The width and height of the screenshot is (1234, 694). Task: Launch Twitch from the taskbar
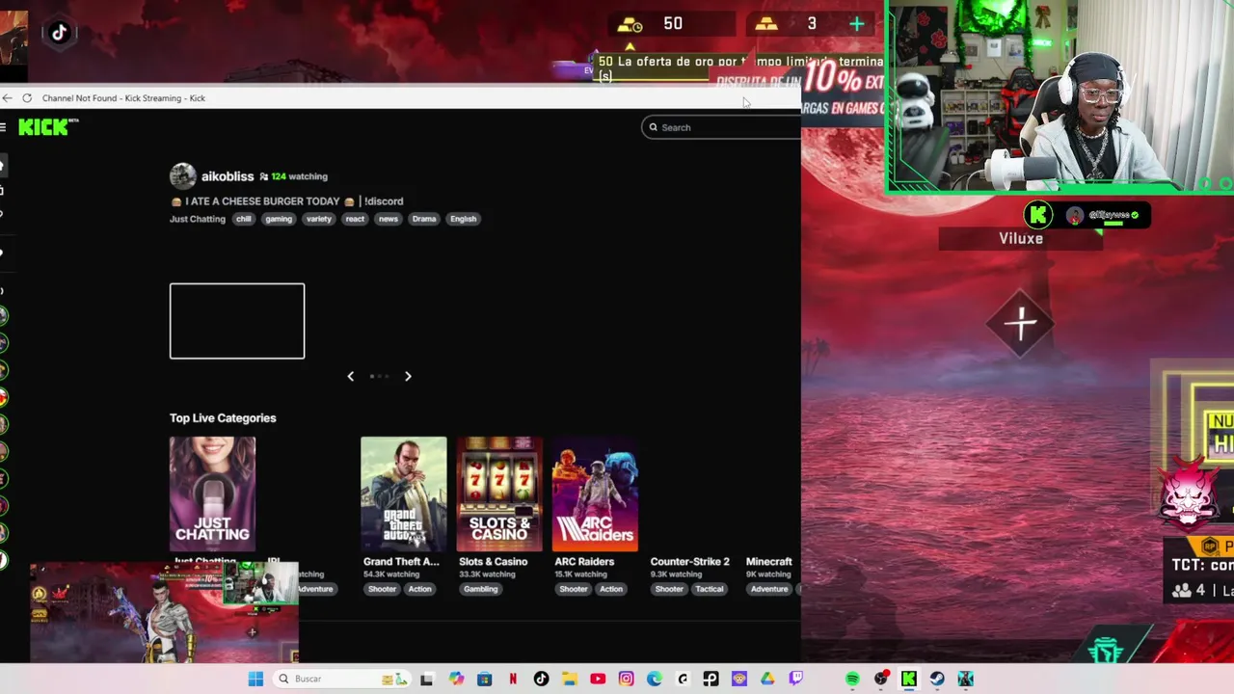(796, 679)
